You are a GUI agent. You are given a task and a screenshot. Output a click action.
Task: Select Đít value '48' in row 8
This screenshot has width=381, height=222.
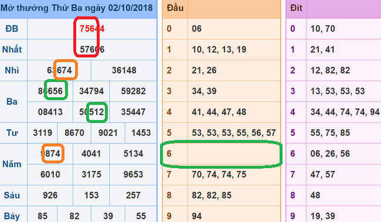[315, 196]
